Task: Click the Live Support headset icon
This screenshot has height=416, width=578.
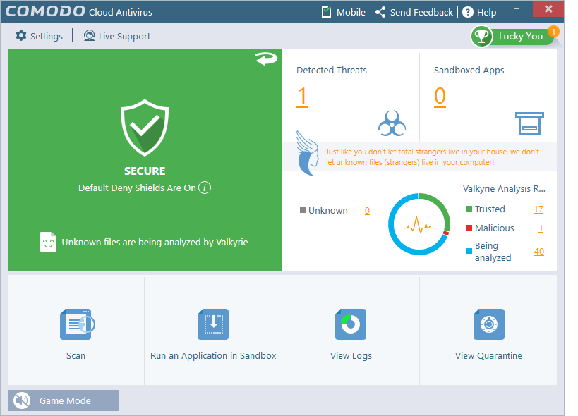Action: pos(89,36)
